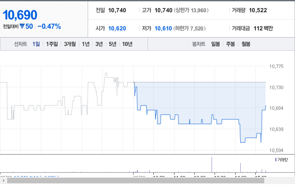Open the 주봉 candlestick chart
The width and height of the screenshot is (295, 190).
click(x=231, y=44)
